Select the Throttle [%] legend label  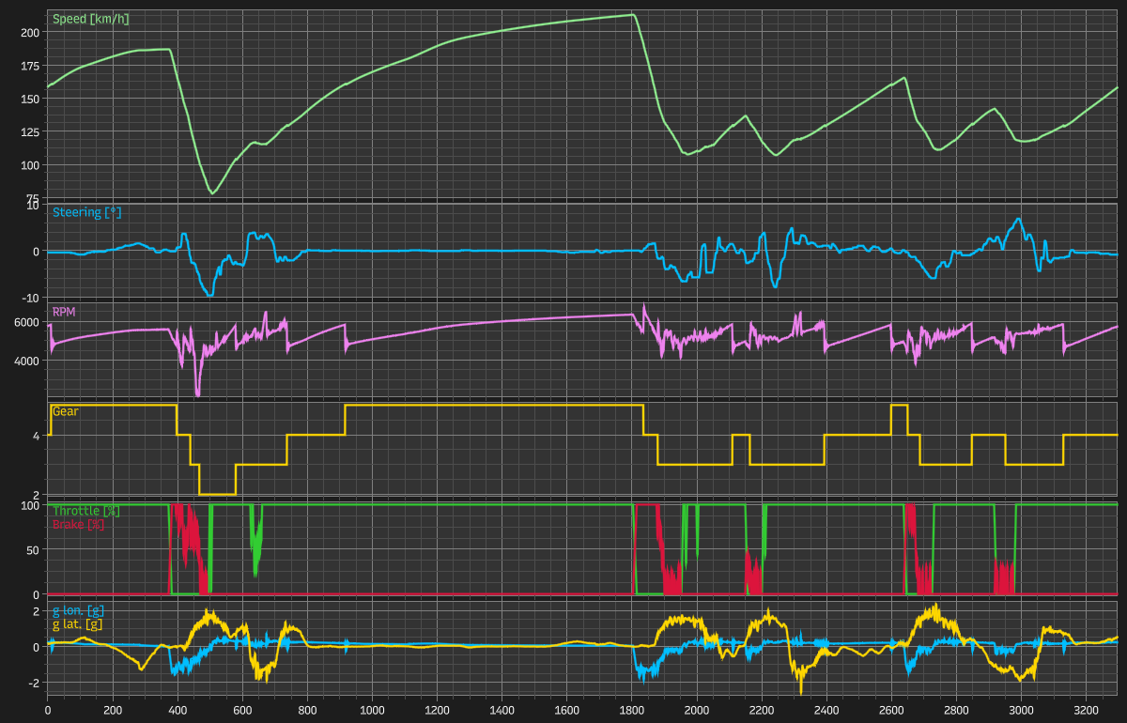85,511
